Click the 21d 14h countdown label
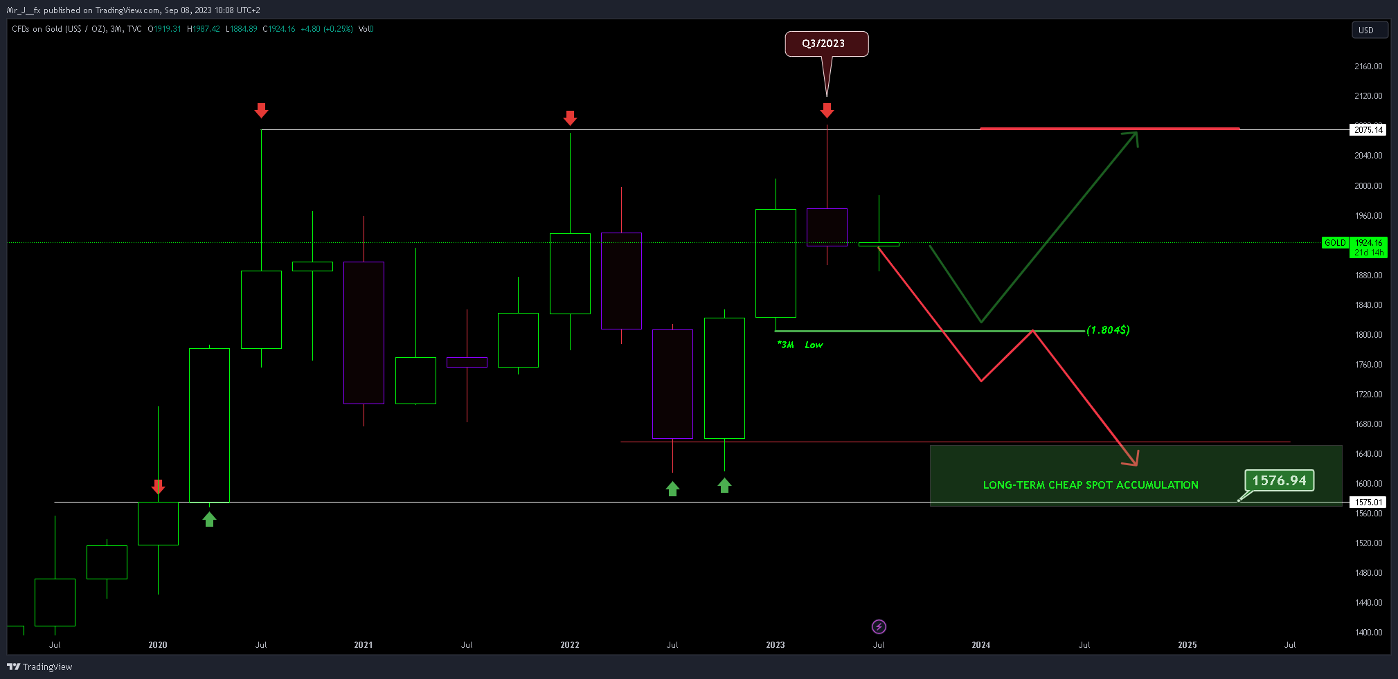The height and width of the screenshot is (679, 1398). [x=1368, y=253]
